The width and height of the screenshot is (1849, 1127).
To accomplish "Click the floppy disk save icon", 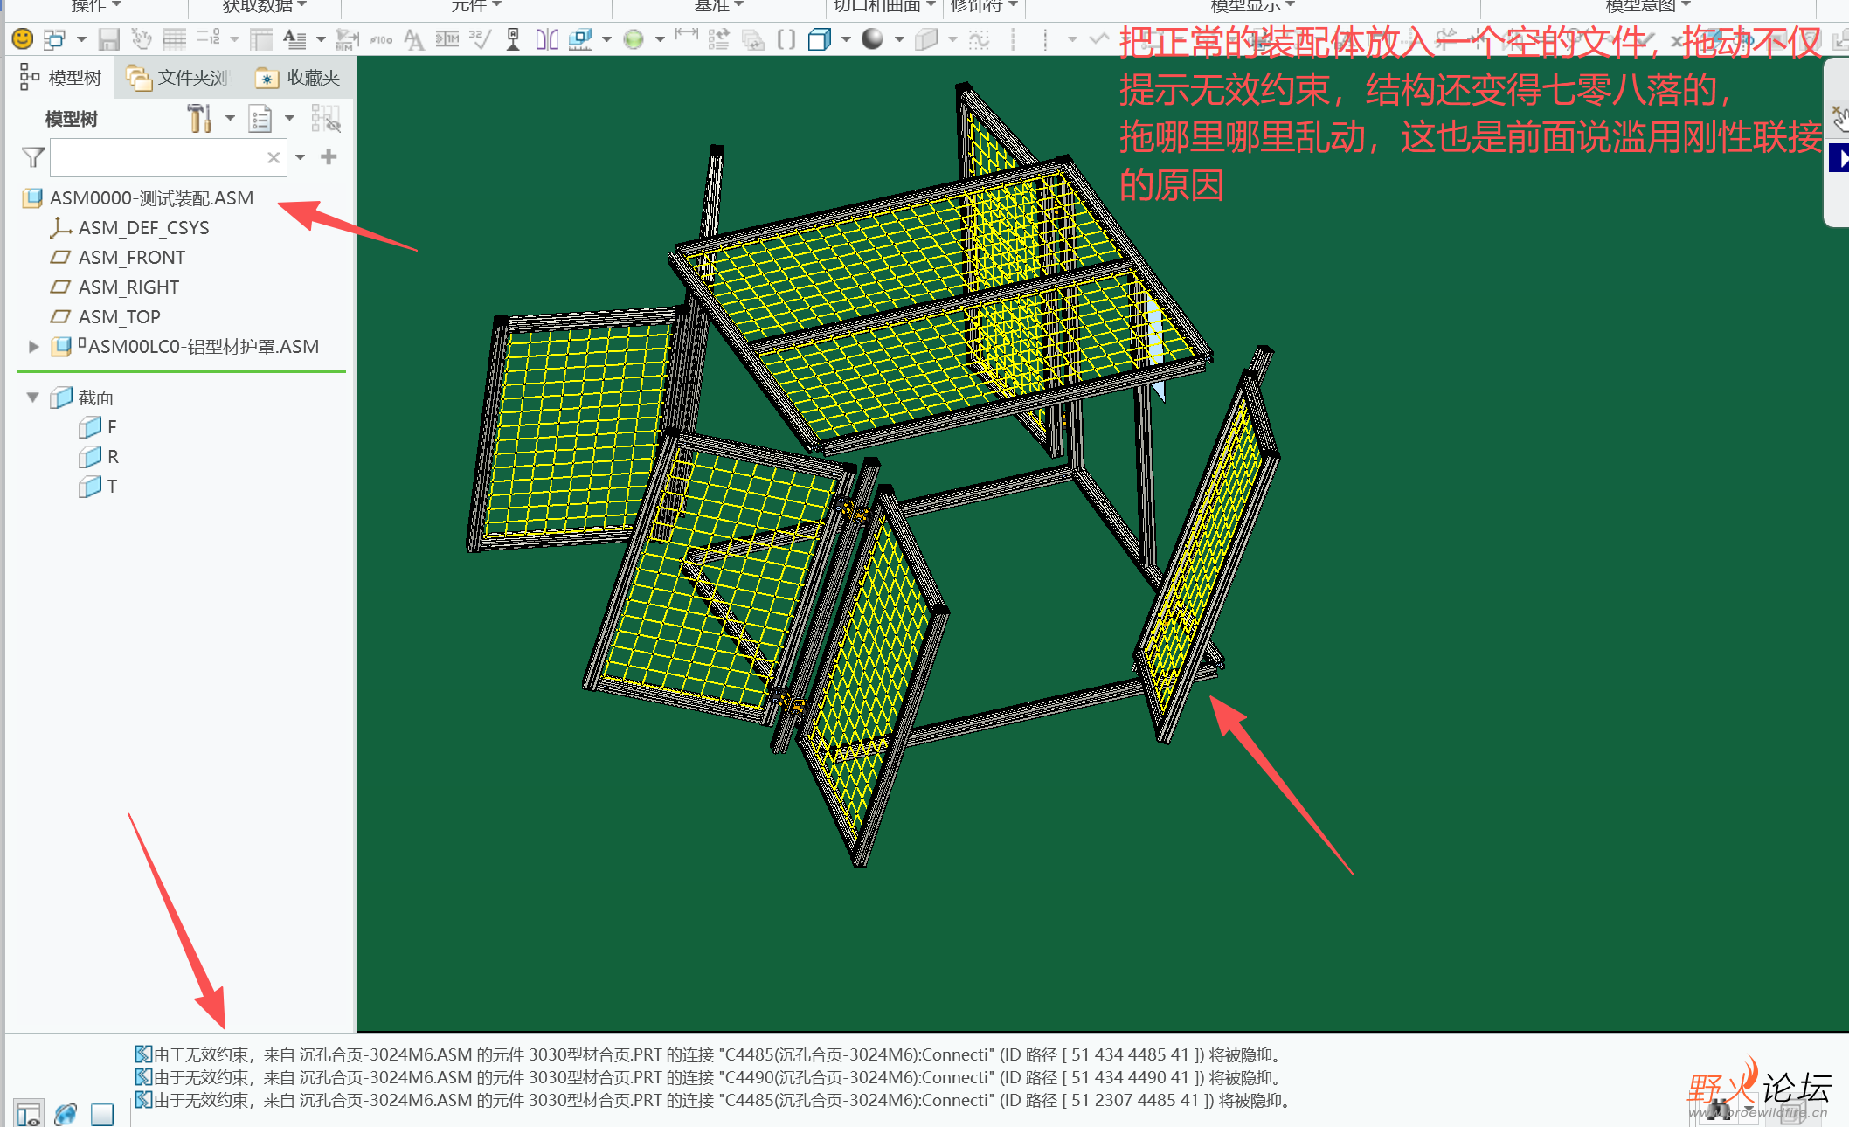I will [x=108, y=39].
